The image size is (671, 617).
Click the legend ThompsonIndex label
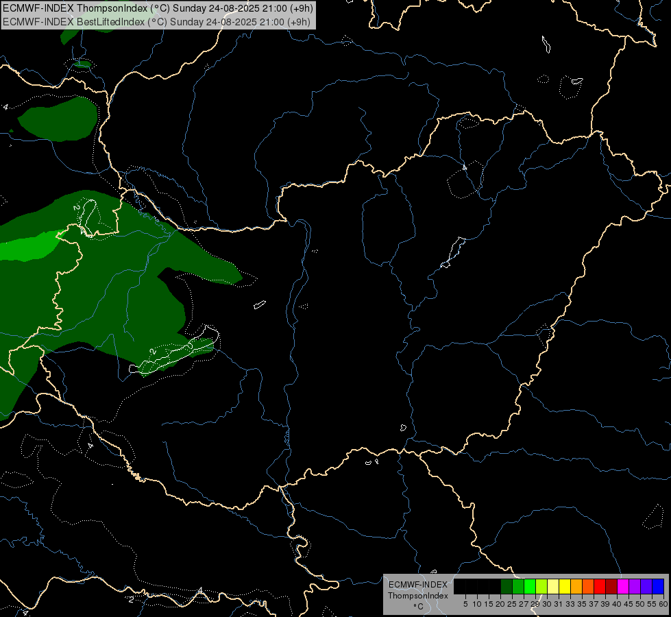[x=418, y=596]
